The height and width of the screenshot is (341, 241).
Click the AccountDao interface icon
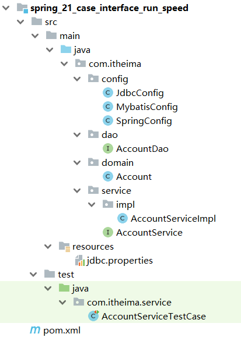[108, 149]
